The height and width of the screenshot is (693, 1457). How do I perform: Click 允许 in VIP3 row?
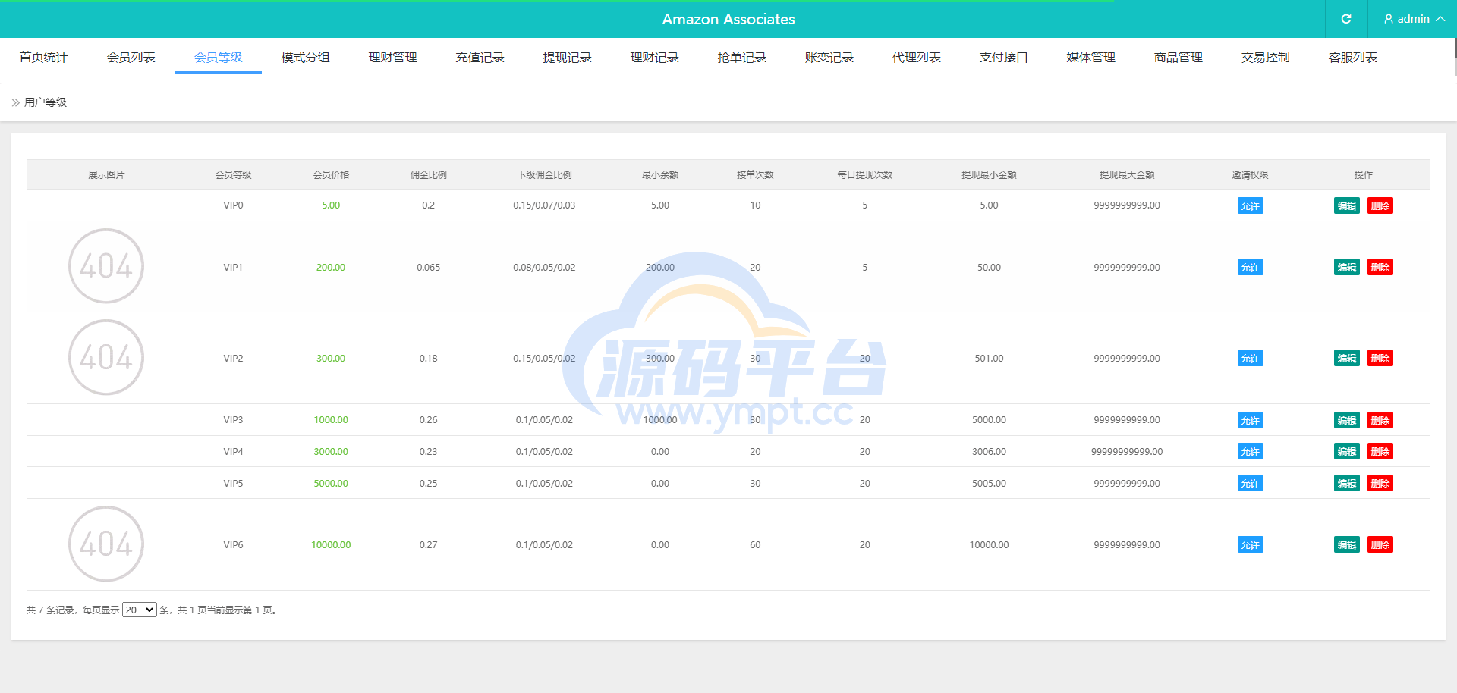click(1250, 420)
